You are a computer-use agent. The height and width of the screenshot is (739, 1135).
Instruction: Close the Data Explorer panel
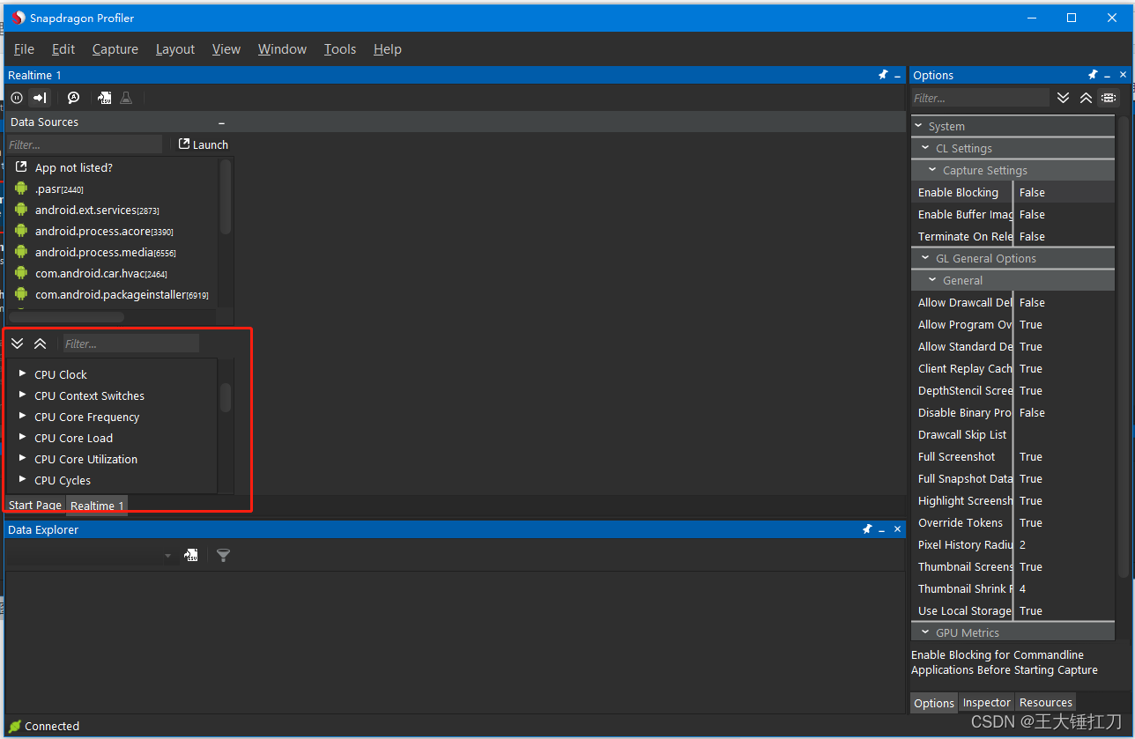(898, 529)
